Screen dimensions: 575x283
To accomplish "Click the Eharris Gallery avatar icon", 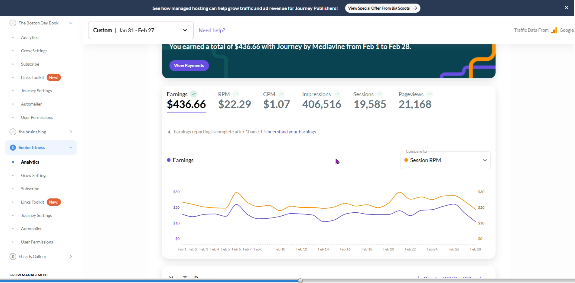I will (13, 257).
